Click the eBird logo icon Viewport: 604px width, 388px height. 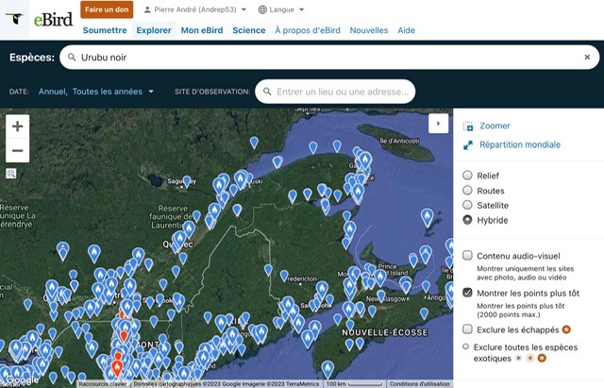(14, 19)
